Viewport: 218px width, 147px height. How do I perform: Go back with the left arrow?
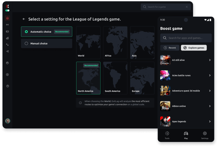pyautogui.click(x=24, y=19)
